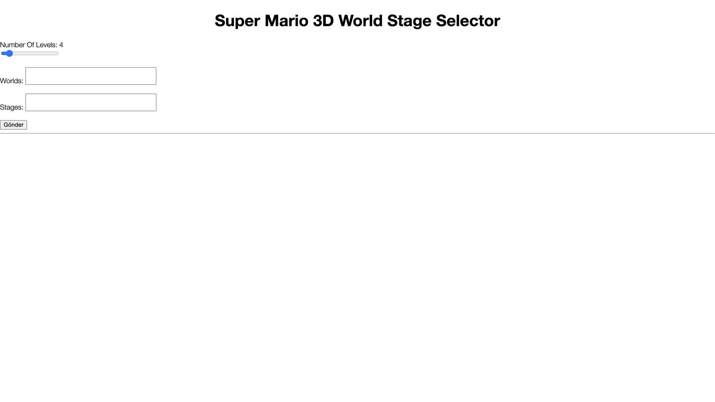Image resolution: width=715 pixels, height=402 pixels.
Task: Click the right edge of the Stages field
Action: pyautogui.click(x=154, y=102)
